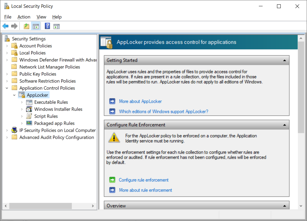Toggle the Show/Hide Action Pane icon
307x221 pixels.
(x=57, y=26)
